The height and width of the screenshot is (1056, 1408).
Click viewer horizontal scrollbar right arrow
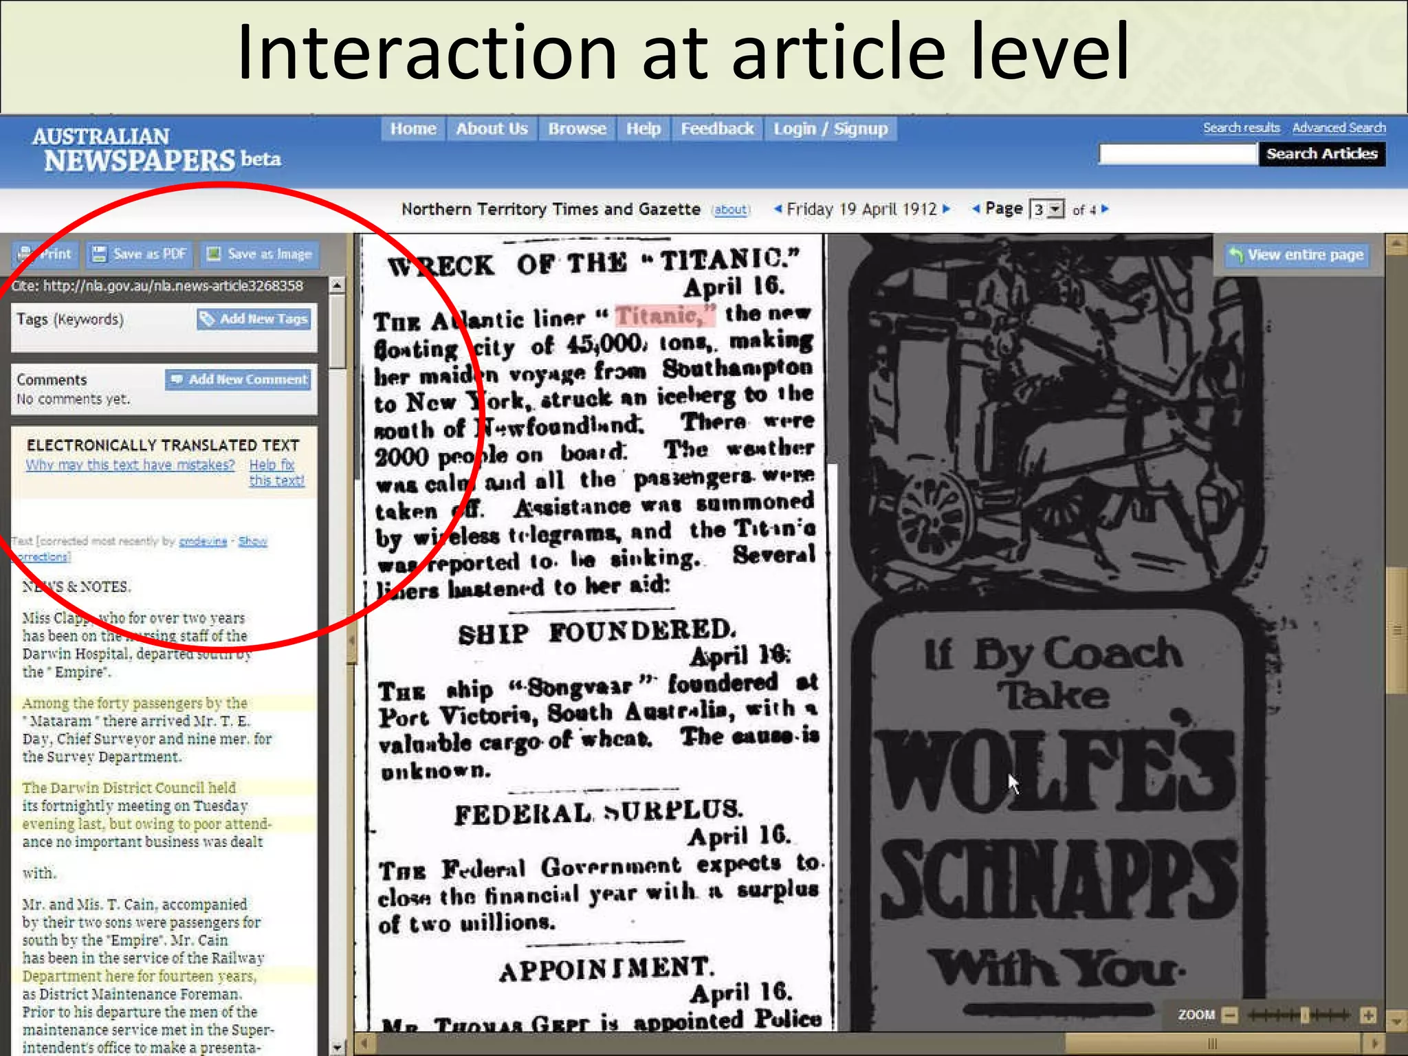click(x=1374, y=1044)
